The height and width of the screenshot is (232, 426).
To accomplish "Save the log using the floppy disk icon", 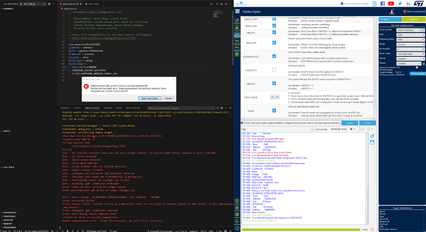I will pos(372,142).
